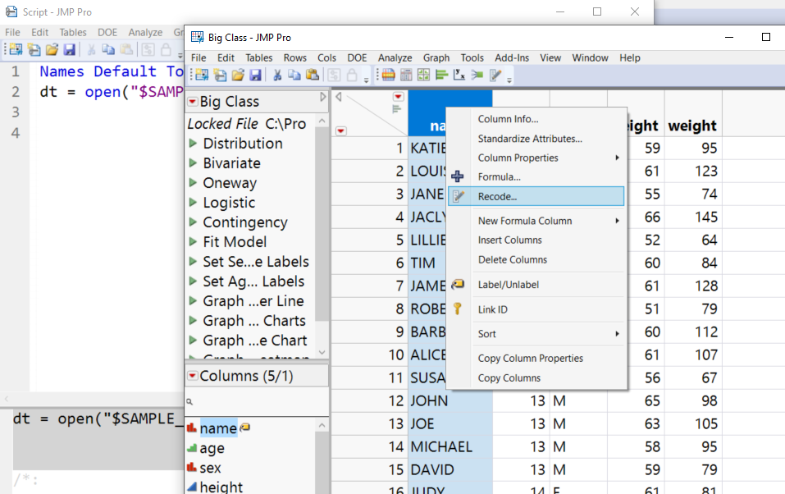Click the Tabulate icon in analysis toolbar
Image resolution: width=785 pixels, height=494 pixels.
coord(406,75)
